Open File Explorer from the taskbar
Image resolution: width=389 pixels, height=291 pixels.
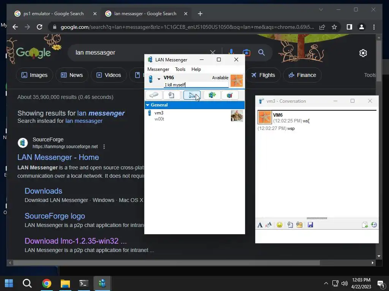[65, 283]
